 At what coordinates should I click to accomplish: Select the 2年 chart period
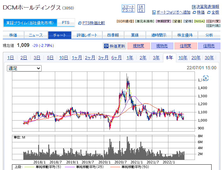pos(143,58)
